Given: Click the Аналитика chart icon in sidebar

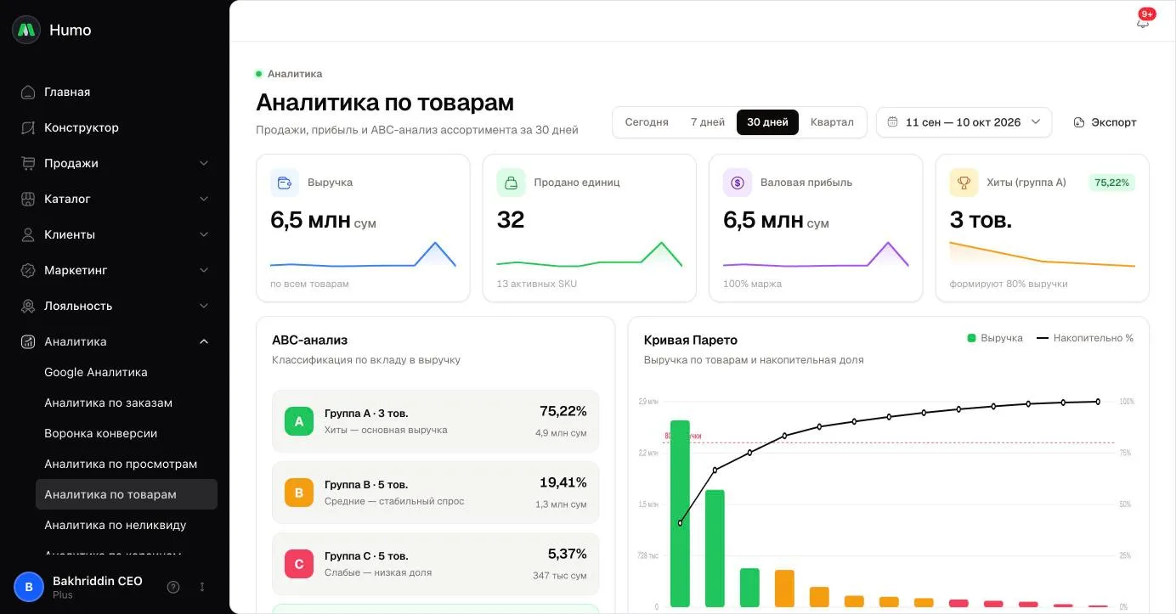Looking at the screenshot, I should click(x=28, y=341).
